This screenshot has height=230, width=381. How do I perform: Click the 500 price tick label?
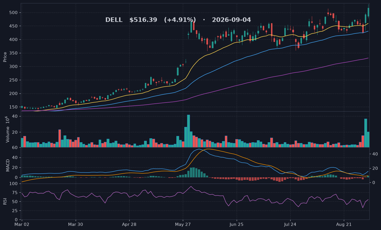point(14,13)
